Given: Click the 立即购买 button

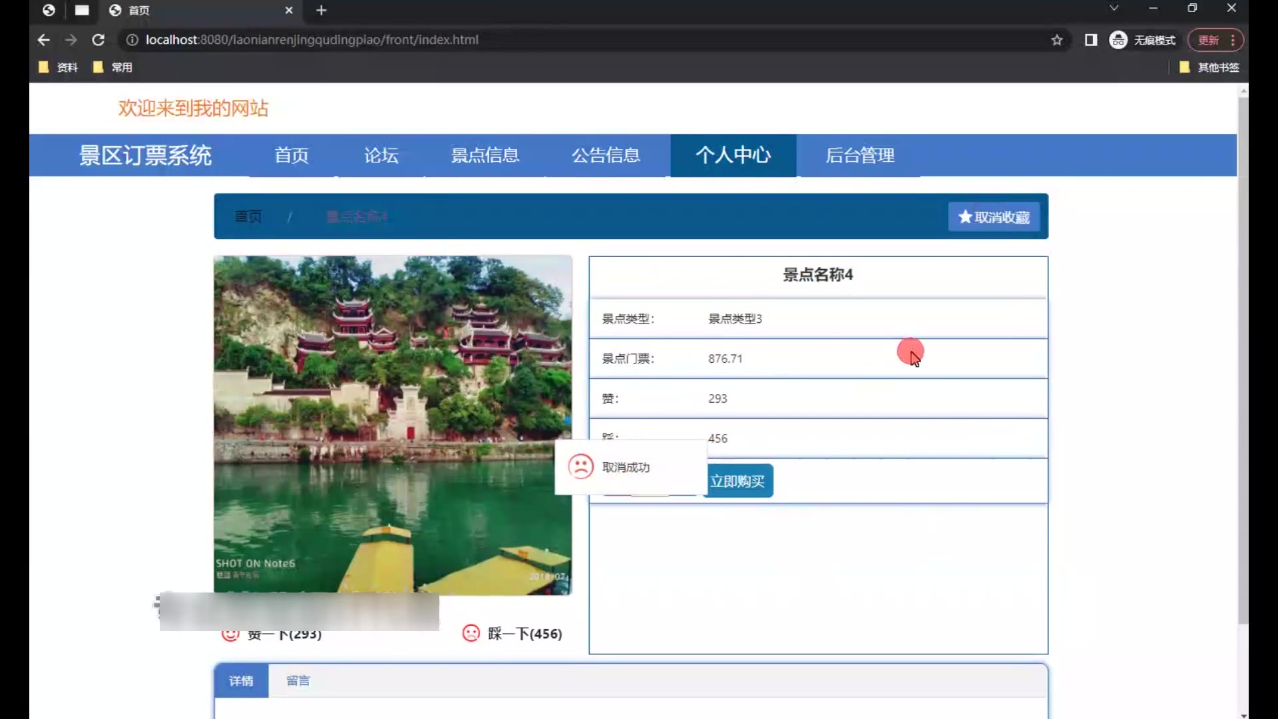Looking at the screenshot, I should [738, 481].
